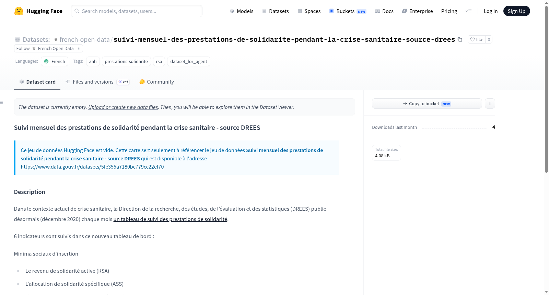Open the Spaces page
549x295 pixels.
tap(309, 11)
